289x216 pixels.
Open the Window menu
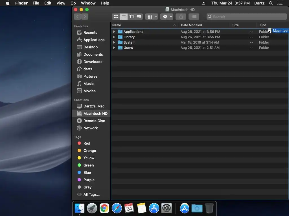pyautogui.click(x=88, y=3)
